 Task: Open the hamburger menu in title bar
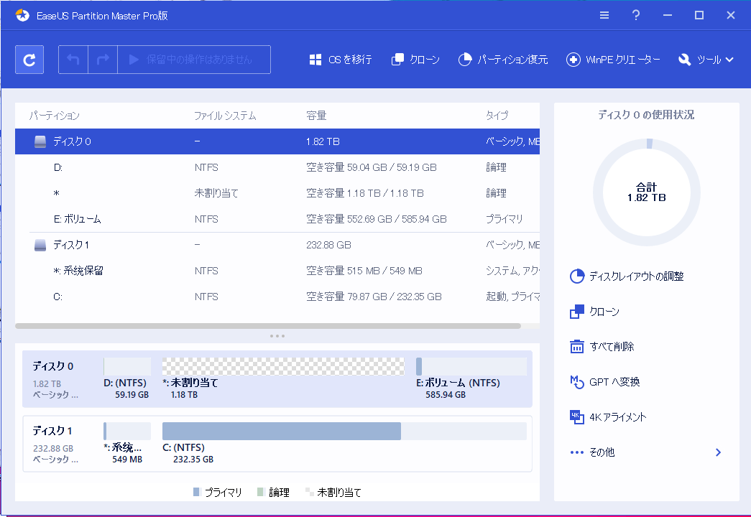(604, 15)
